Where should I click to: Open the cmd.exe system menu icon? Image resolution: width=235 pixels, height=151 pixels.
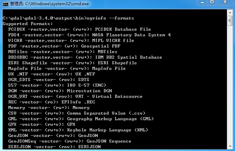click(5, 4)
